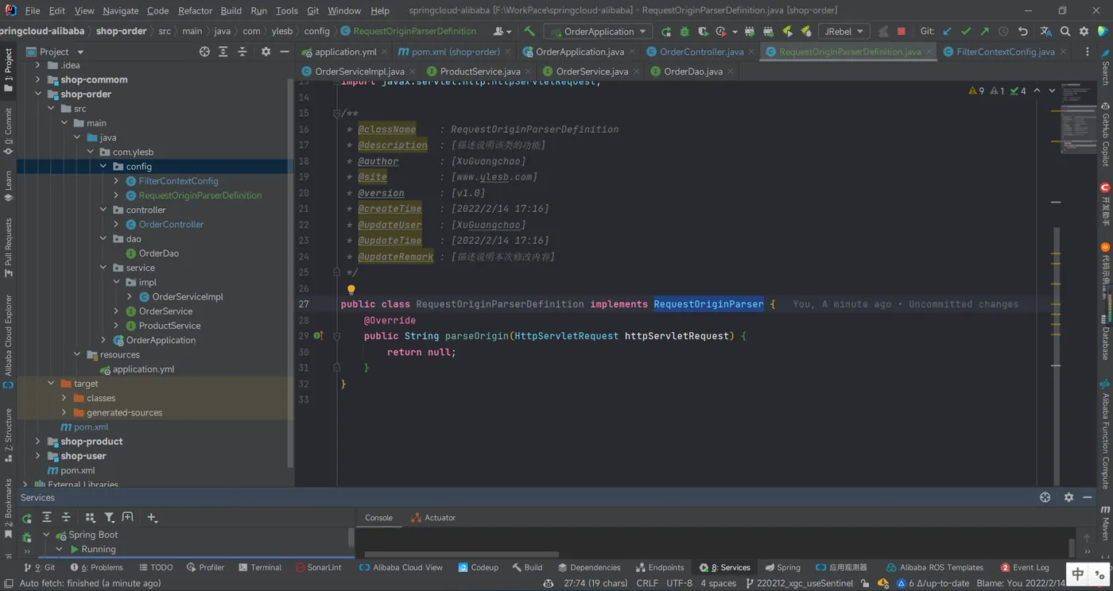
Task: Collapse the Spring Boot services node
Action: point(46,535)
